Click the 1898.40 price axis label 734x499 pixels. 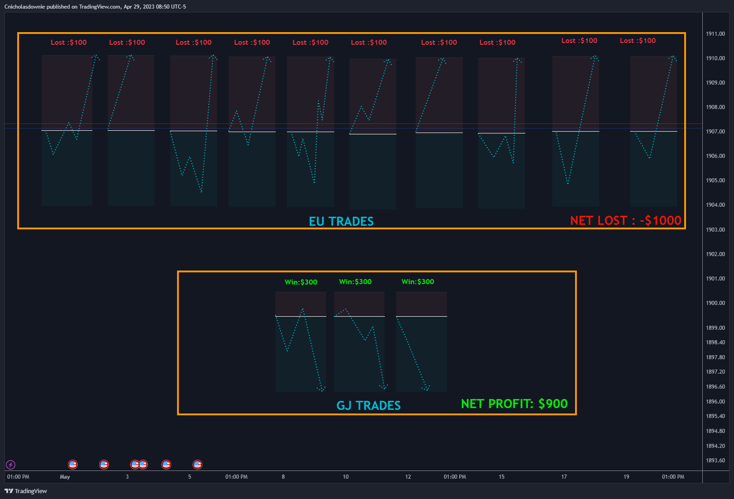click(715, 342)
